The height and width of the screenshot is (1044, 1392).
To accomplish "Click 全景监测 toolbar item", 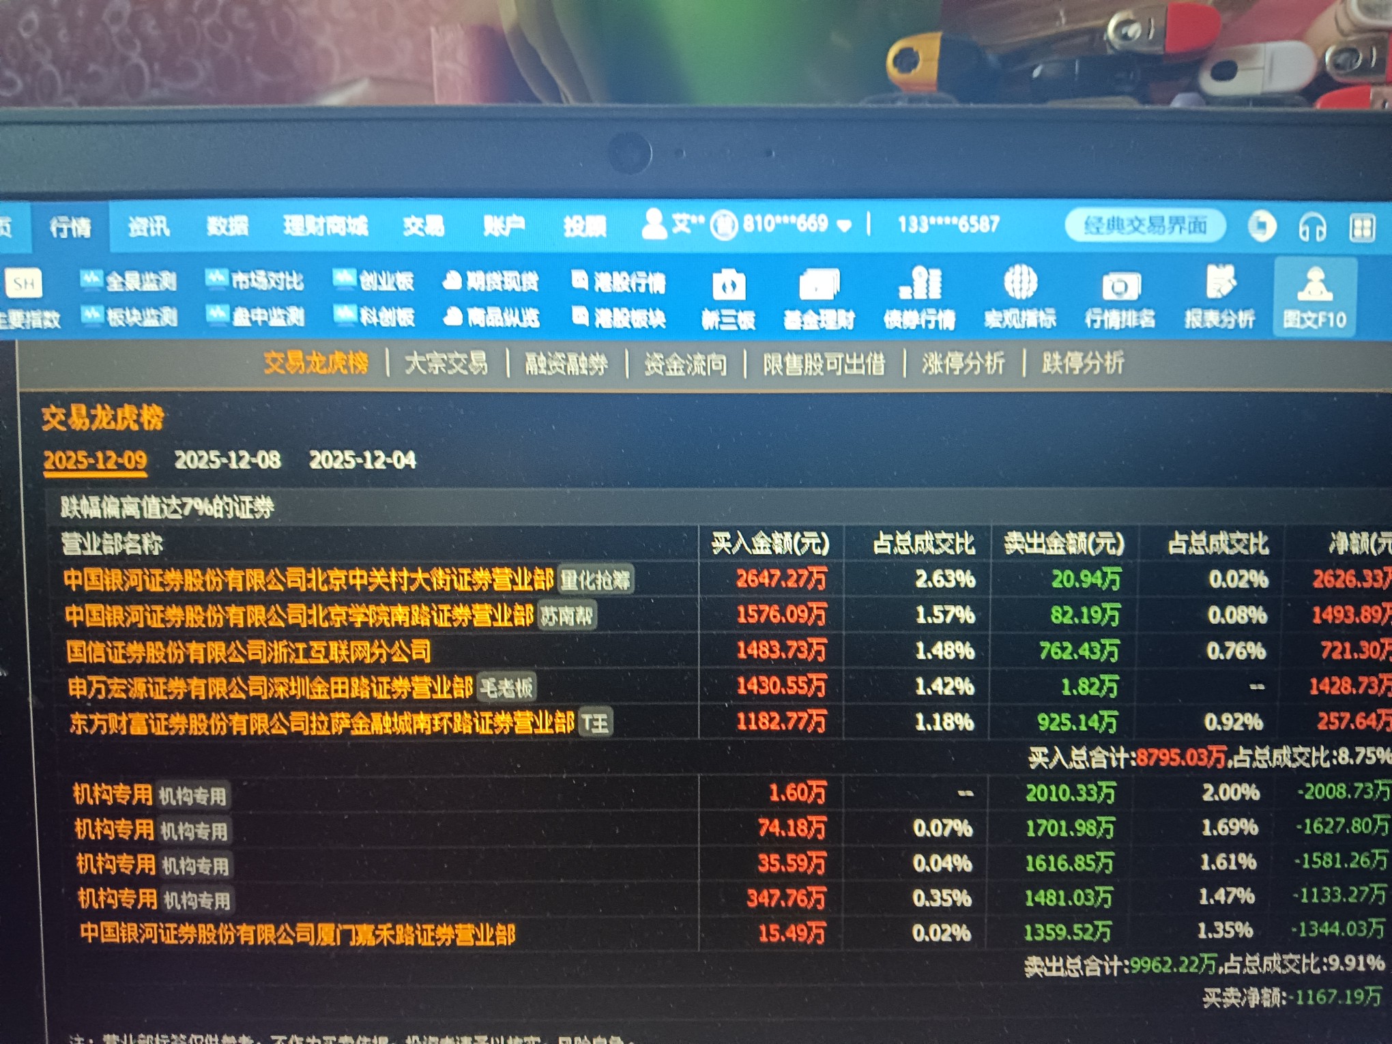I will 130,280.
